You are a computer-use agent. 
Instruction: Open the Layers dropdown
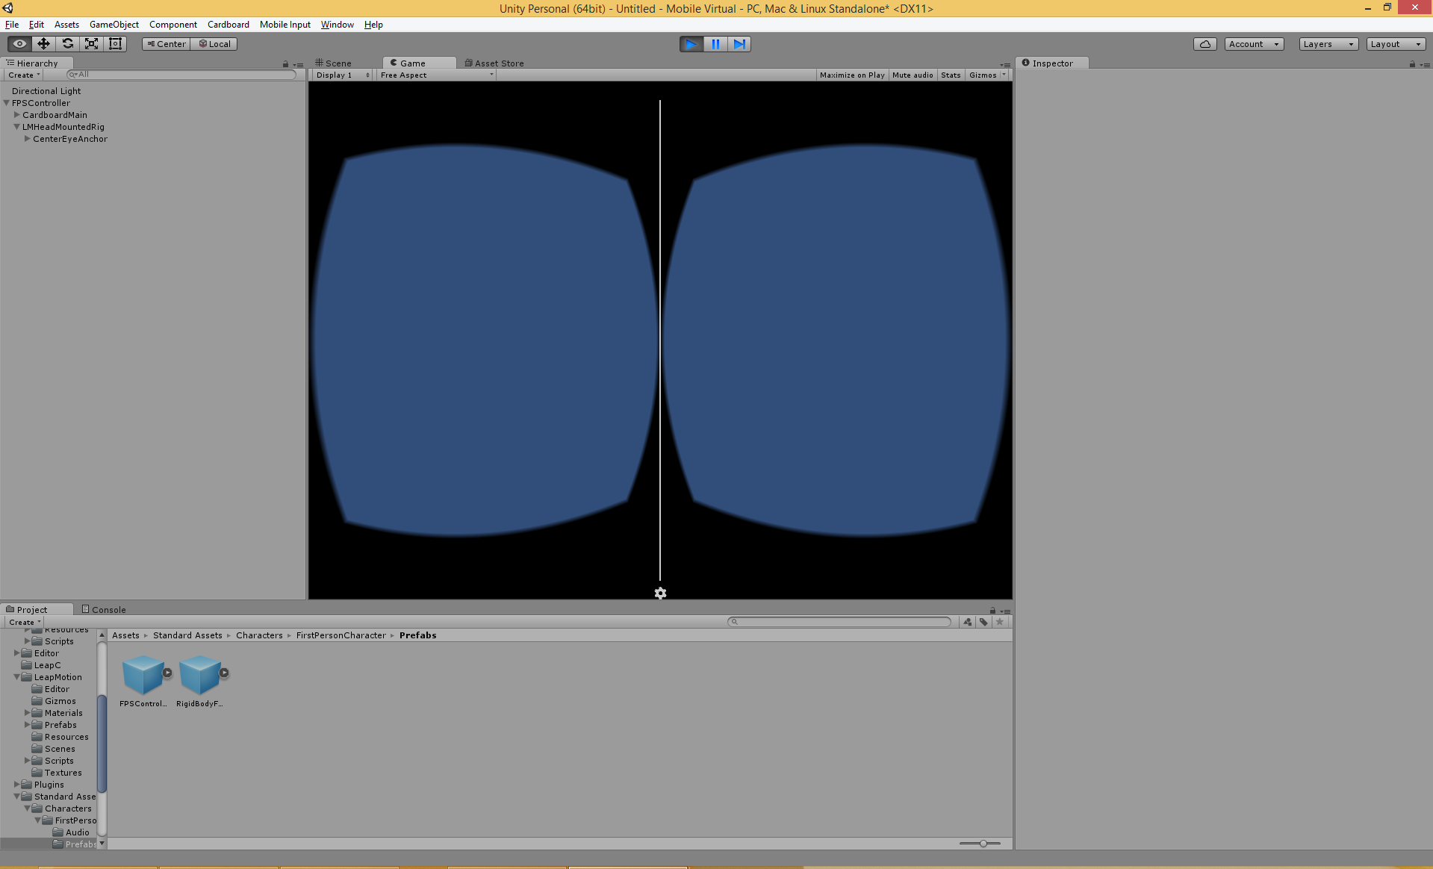pyautogui.click(x=1328, y=44)
